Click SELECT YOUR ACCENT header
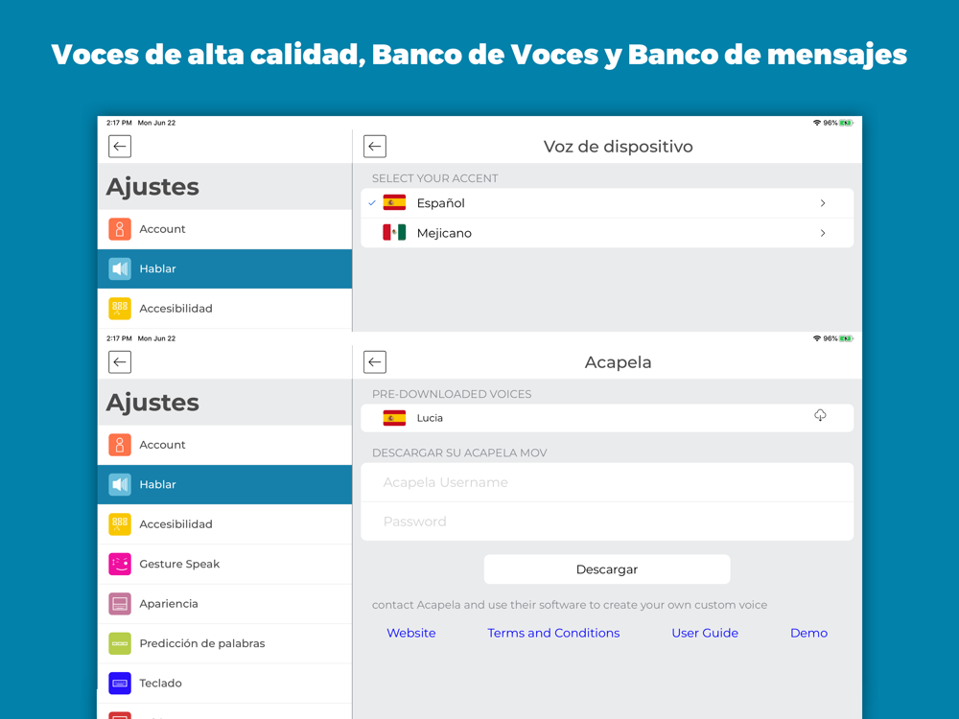This screenshot has height=719, width=959. pyautogui.click(x=434, y=178)
